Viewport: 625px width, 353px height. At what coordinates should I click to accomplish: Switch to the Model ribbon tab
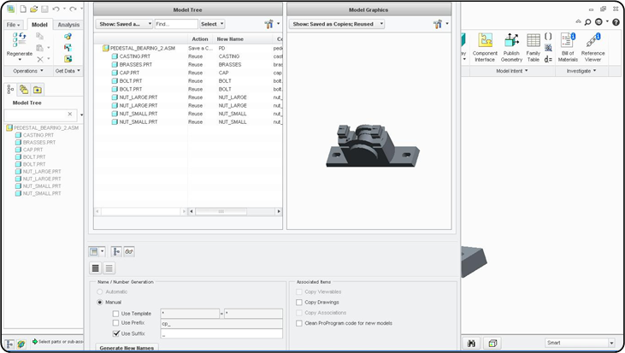click(39, 25)
